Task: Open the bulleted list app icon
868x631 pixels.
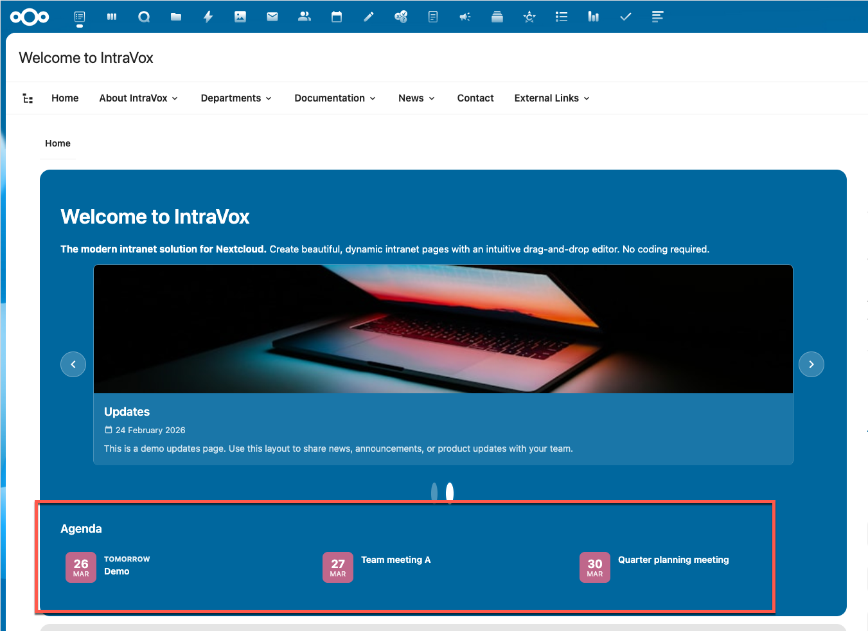Action: coord(562,17)
